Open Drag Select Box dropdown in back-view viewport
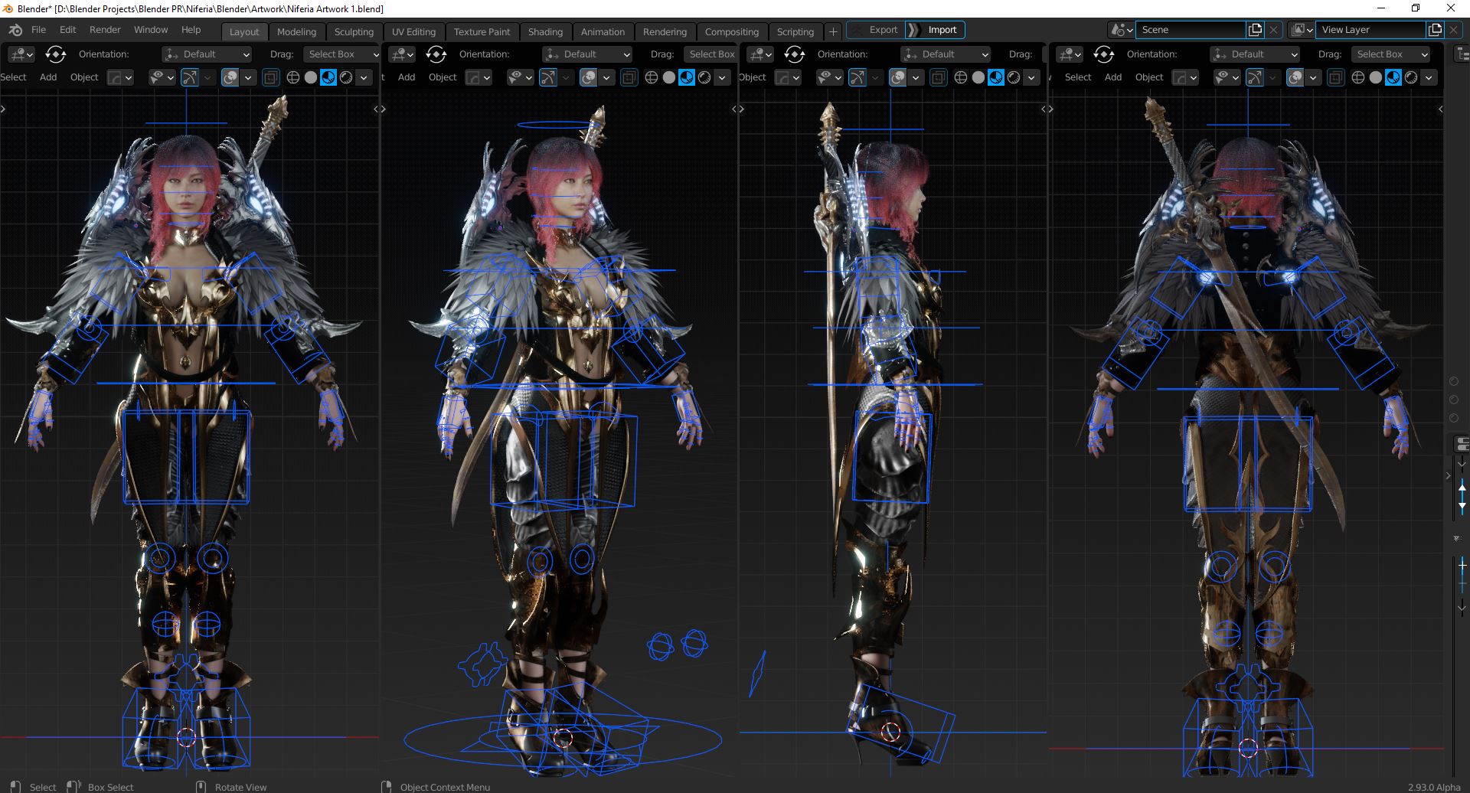 tap(1390, 54)
